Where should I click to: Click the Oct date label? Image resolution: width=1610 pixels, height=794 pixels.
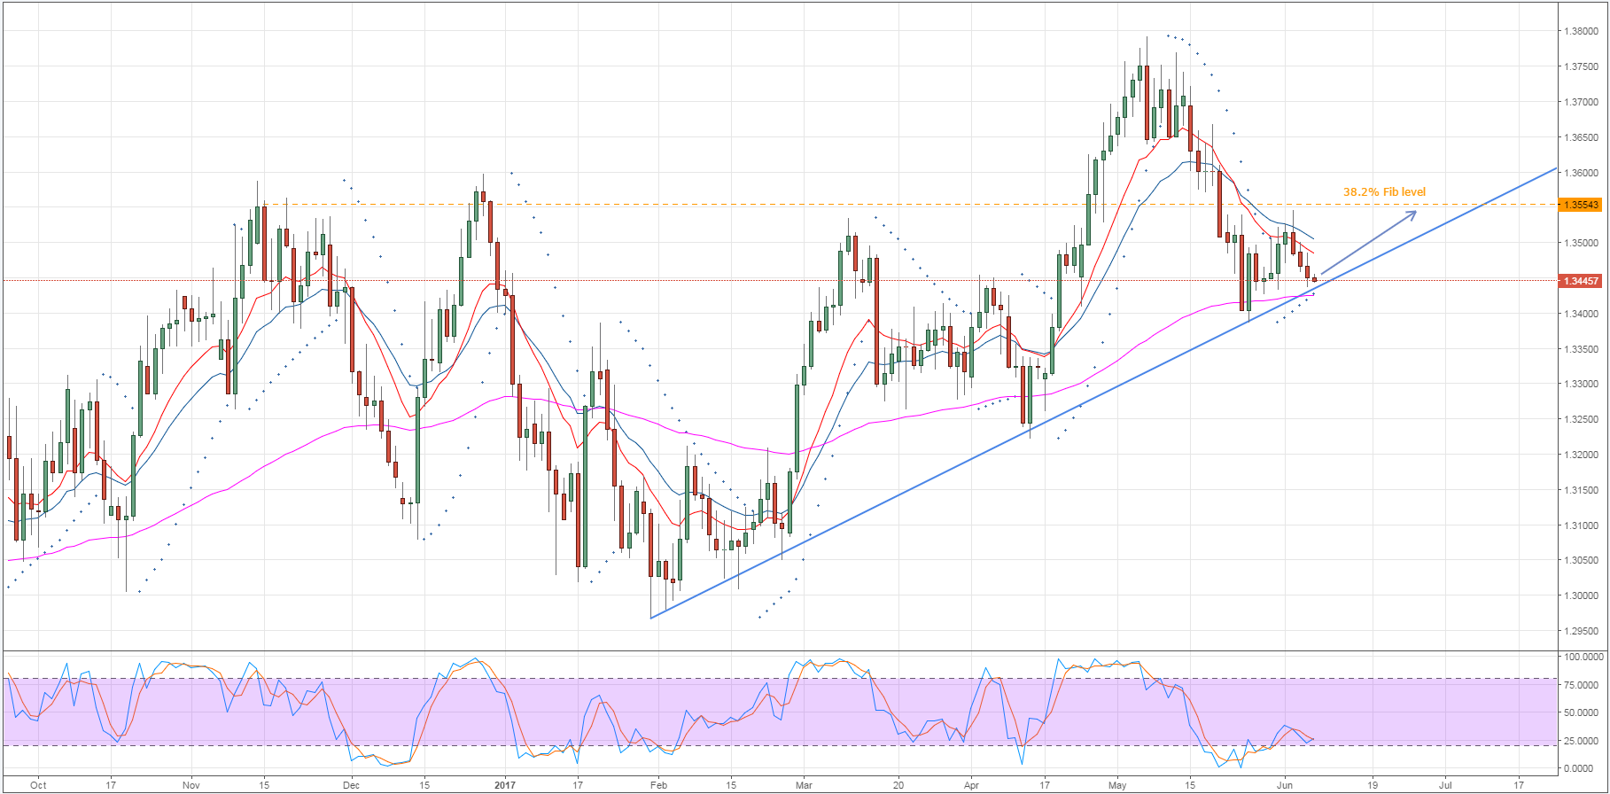tap(37, 785)
